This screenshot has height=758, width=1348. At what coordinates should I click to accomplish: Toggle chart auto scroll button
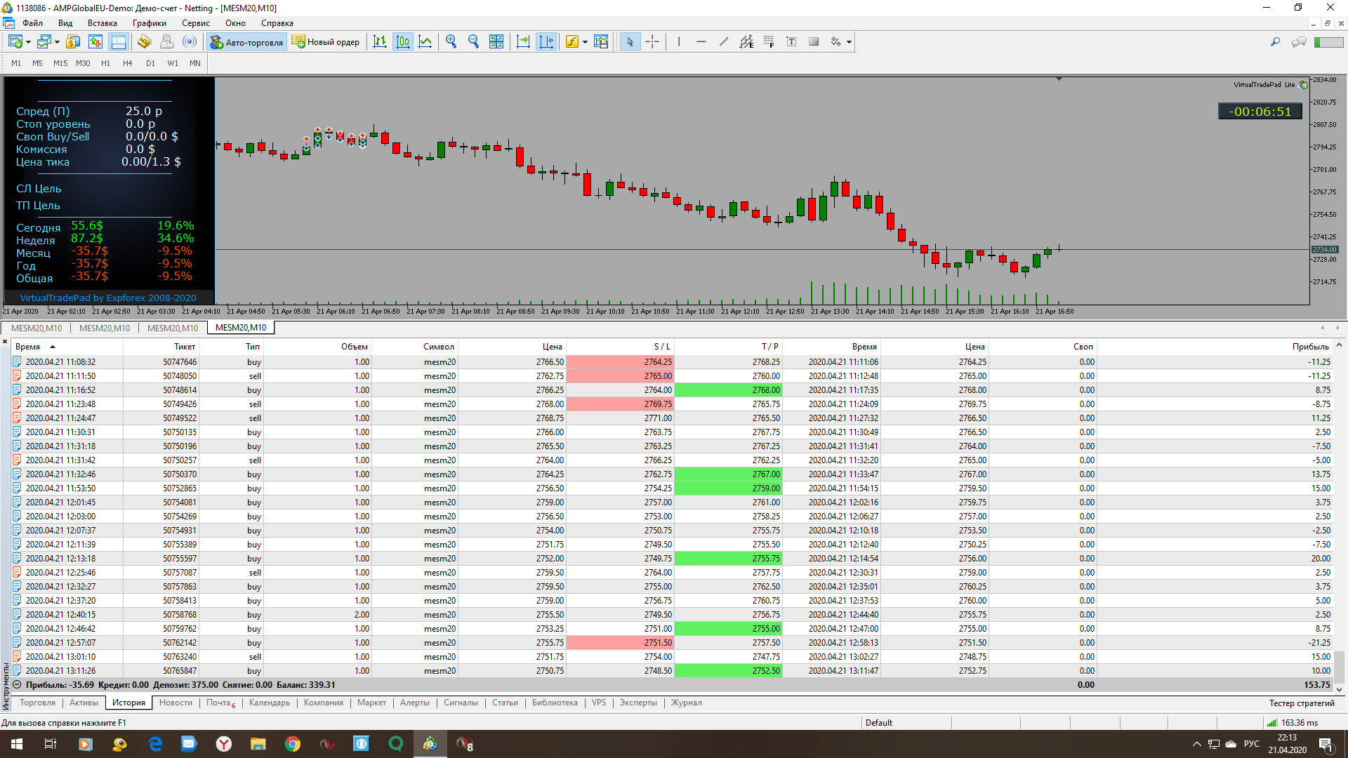(523, 42)
